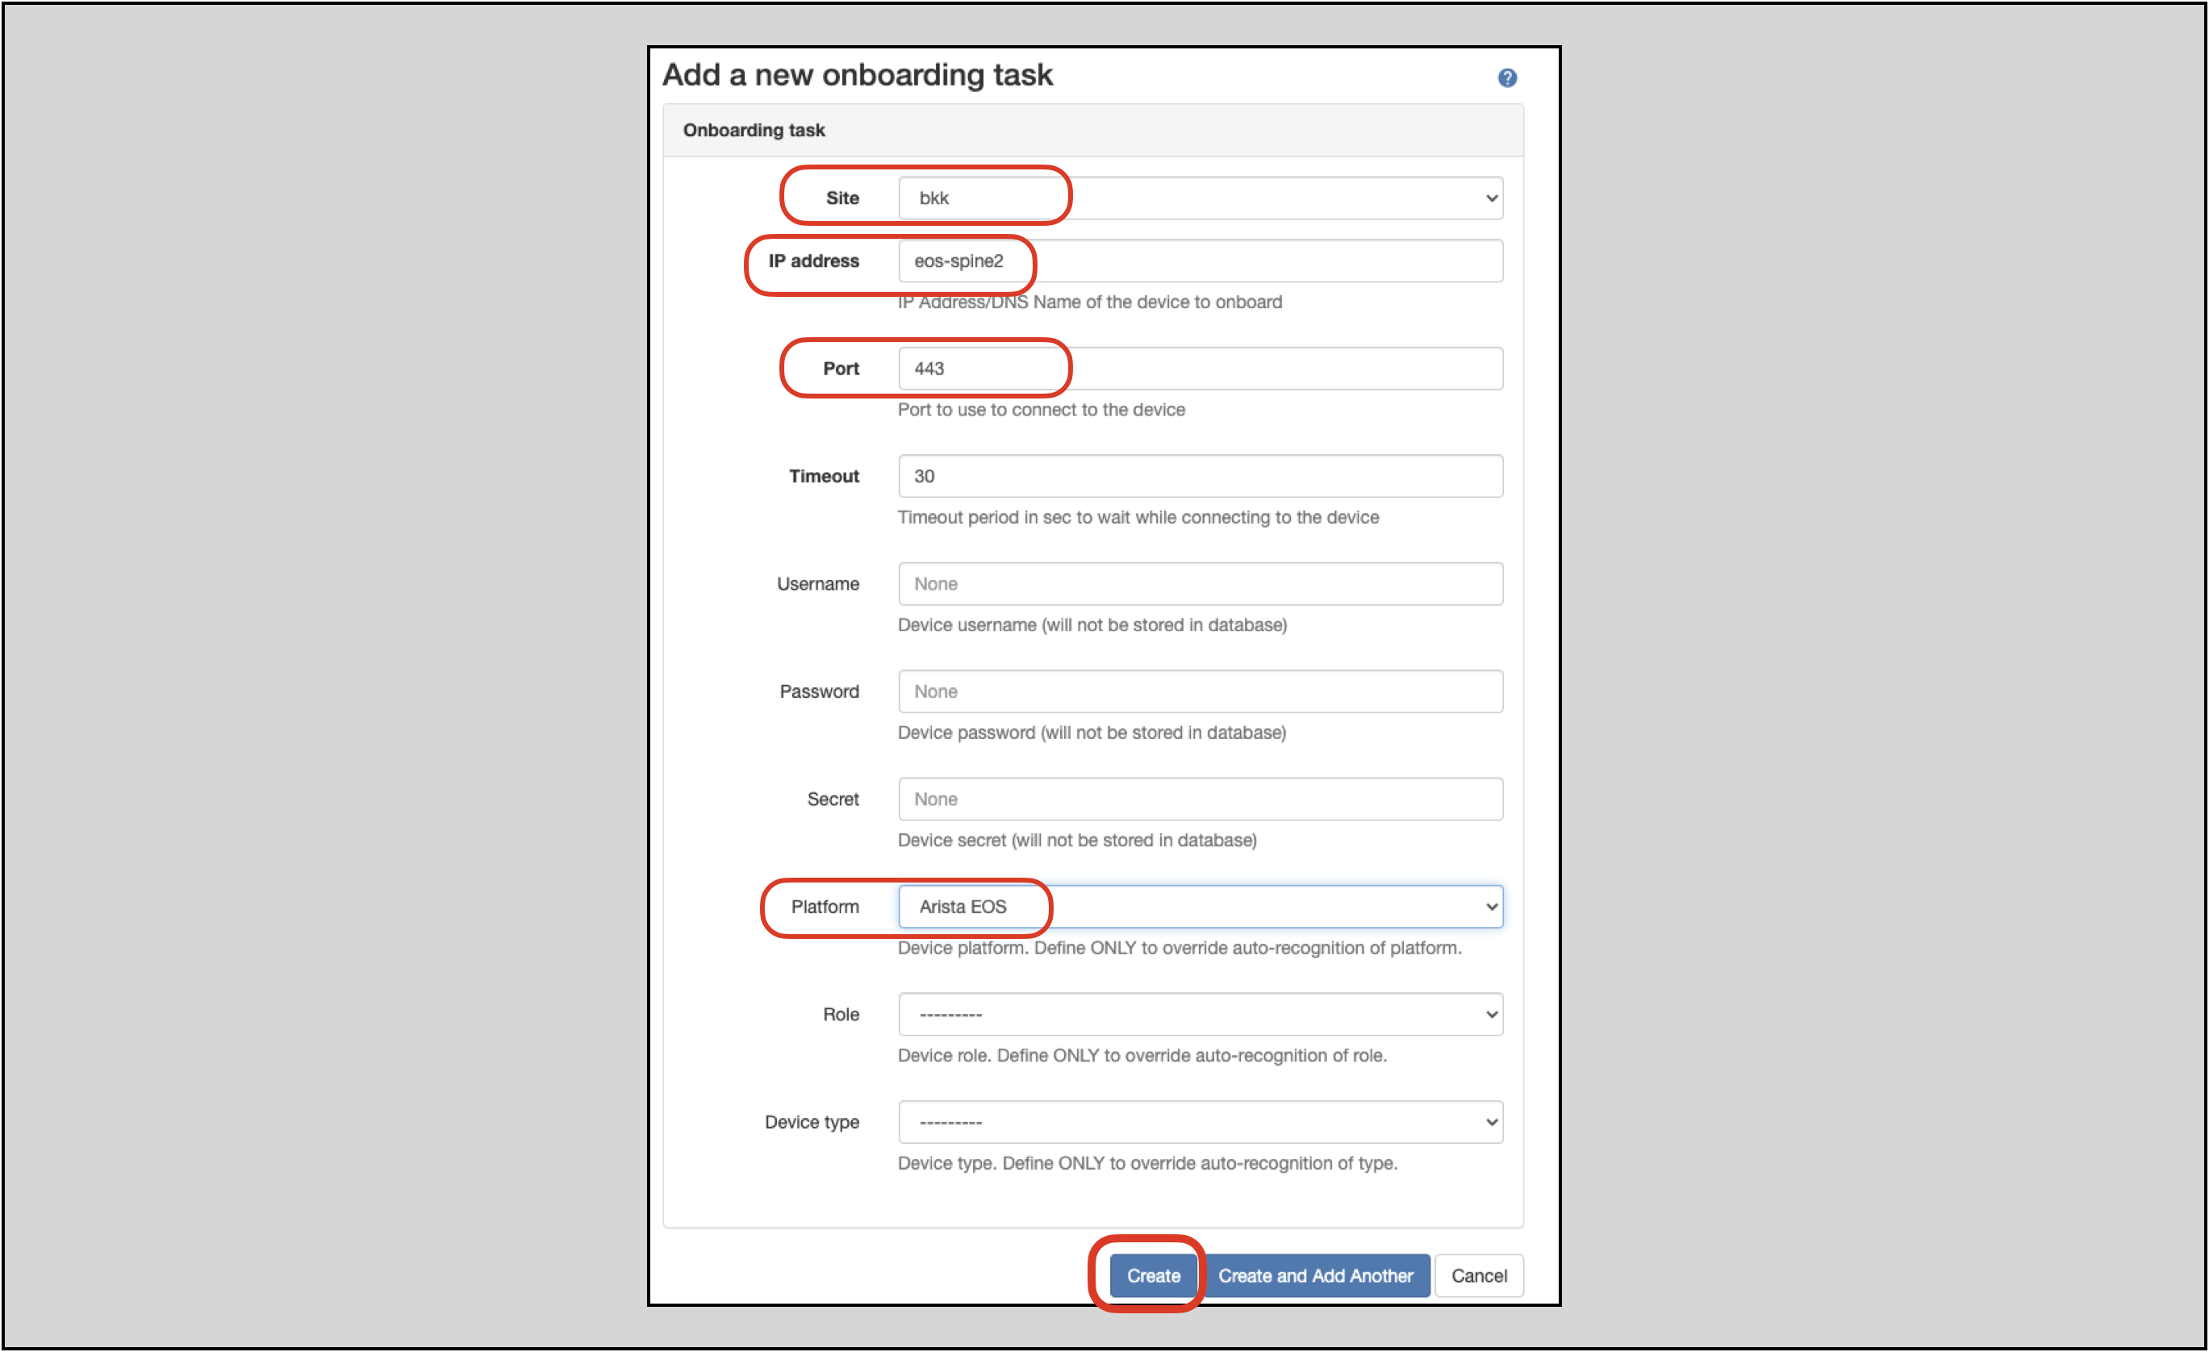Click the Timeout field showing 30
Image resolution: width=2209 pixels, height=1352 pixels.
click(x=1201, y=476)
